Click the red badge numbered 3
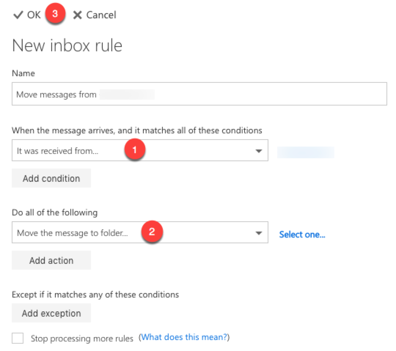 coord(55,14)
